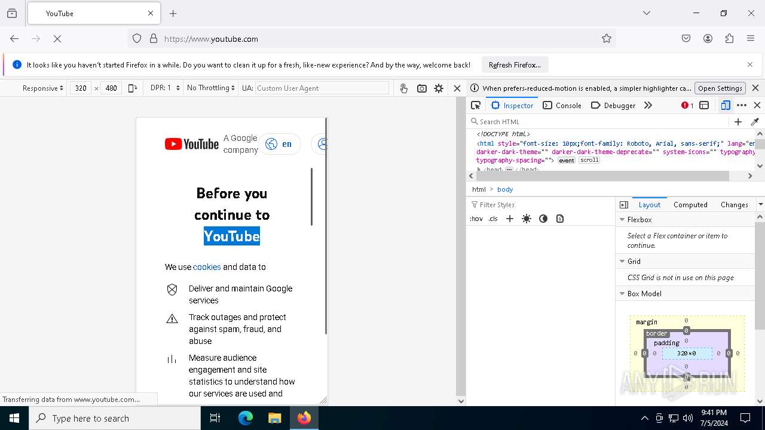765x430 pixels.
Task: Click the 320×0 box model content size
Action: [x=686, y=354]
